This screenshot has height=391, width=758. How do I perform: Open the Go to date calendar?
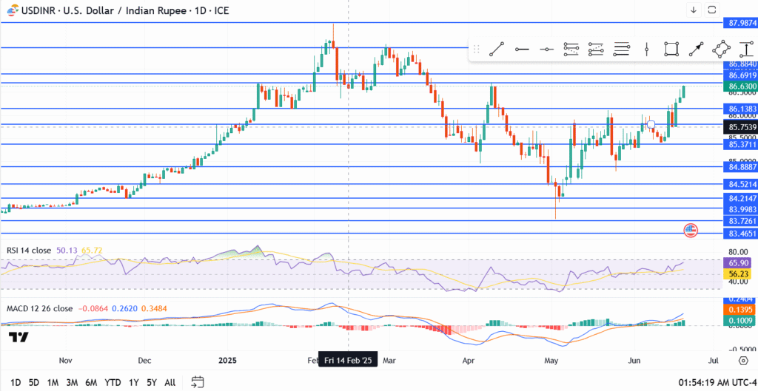pos(198,382)
